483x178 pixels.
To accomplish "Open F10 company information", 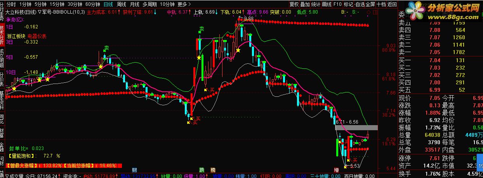I will (337, 4).
